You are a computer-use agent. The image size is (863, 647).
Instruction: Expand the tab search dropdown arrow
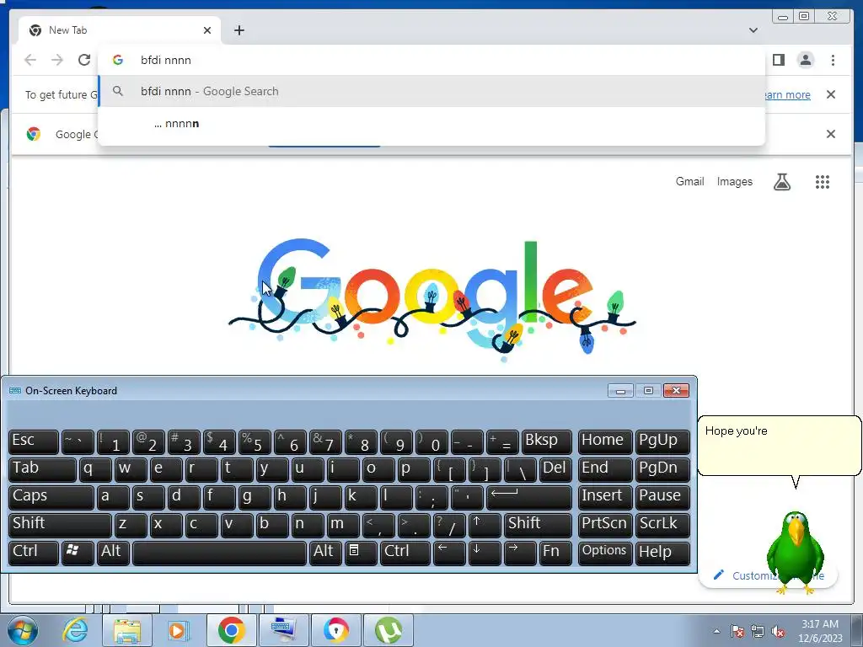click(753, 30)
